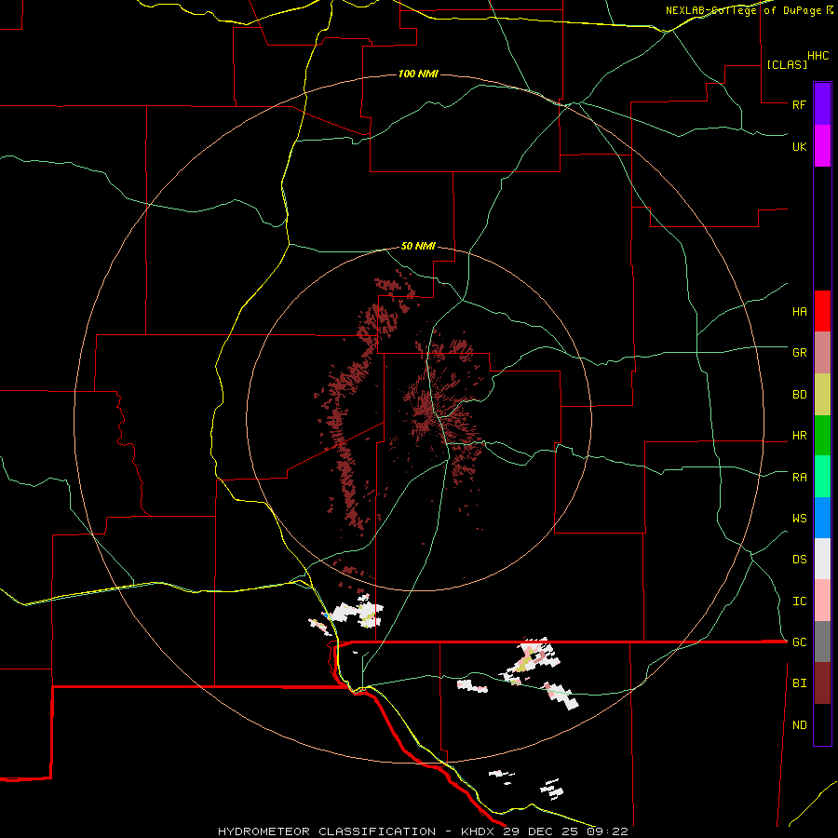Select the GC gray legend swatch
This screenshot has width=838, height=838.
(822, 642)
